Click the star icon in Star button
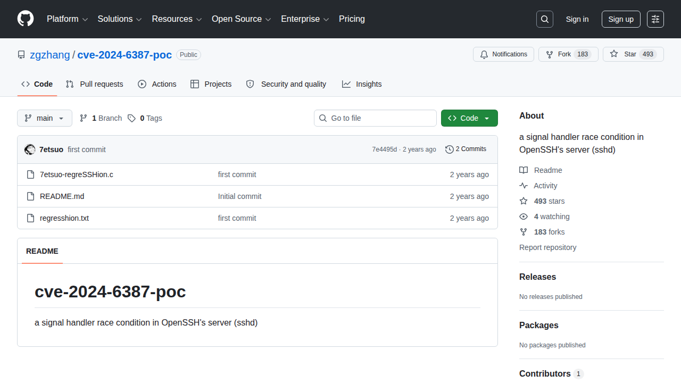 [614, 54]
